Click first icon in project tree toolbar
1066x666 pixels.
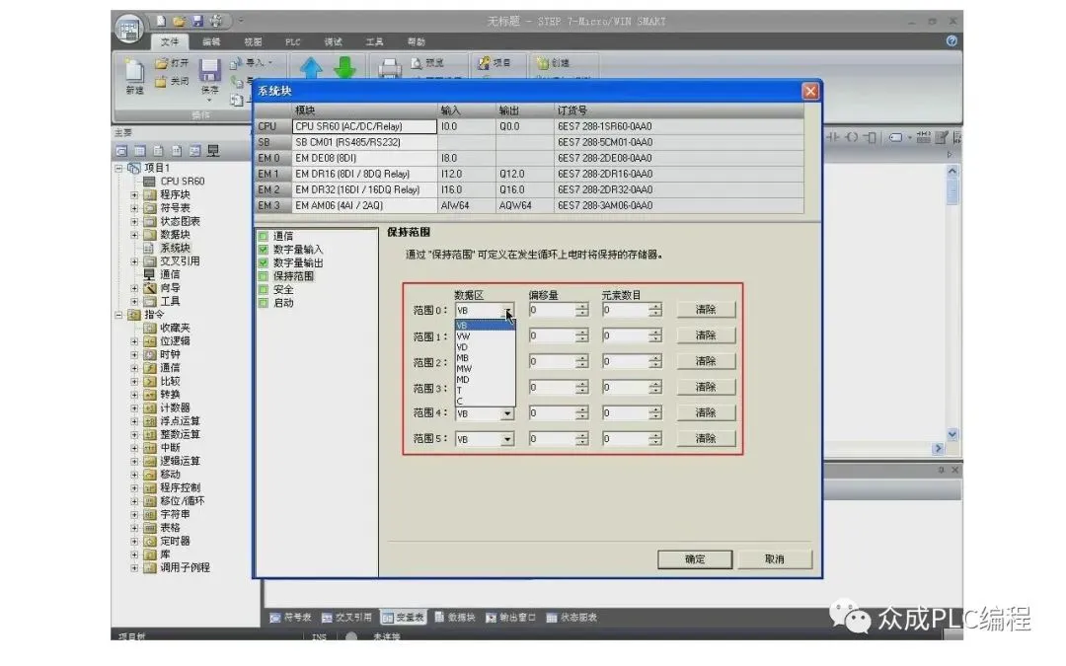(121, 151)
